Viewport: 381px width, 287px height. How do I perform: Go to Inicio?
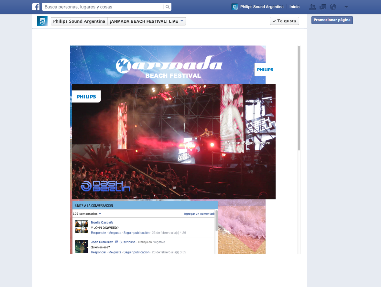click(x=294, y=7)
